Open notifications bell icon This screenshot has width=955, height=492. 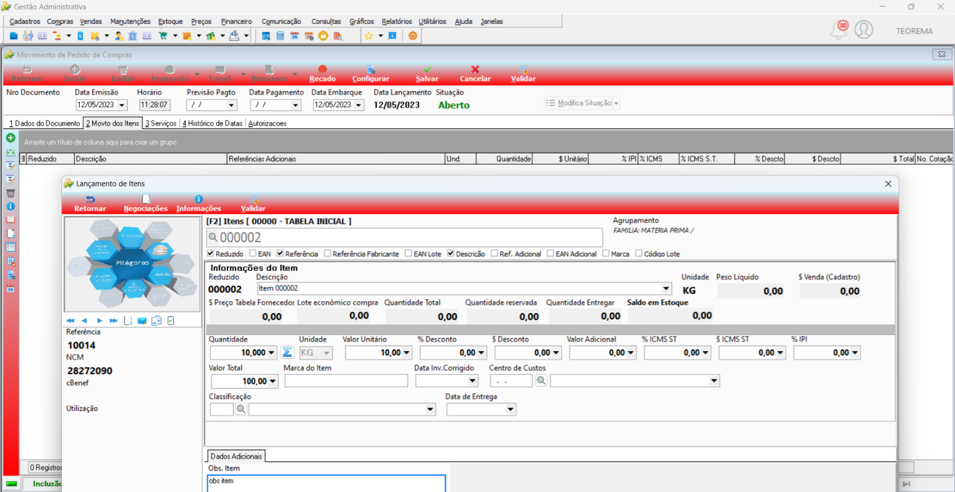tap(839, 30)
